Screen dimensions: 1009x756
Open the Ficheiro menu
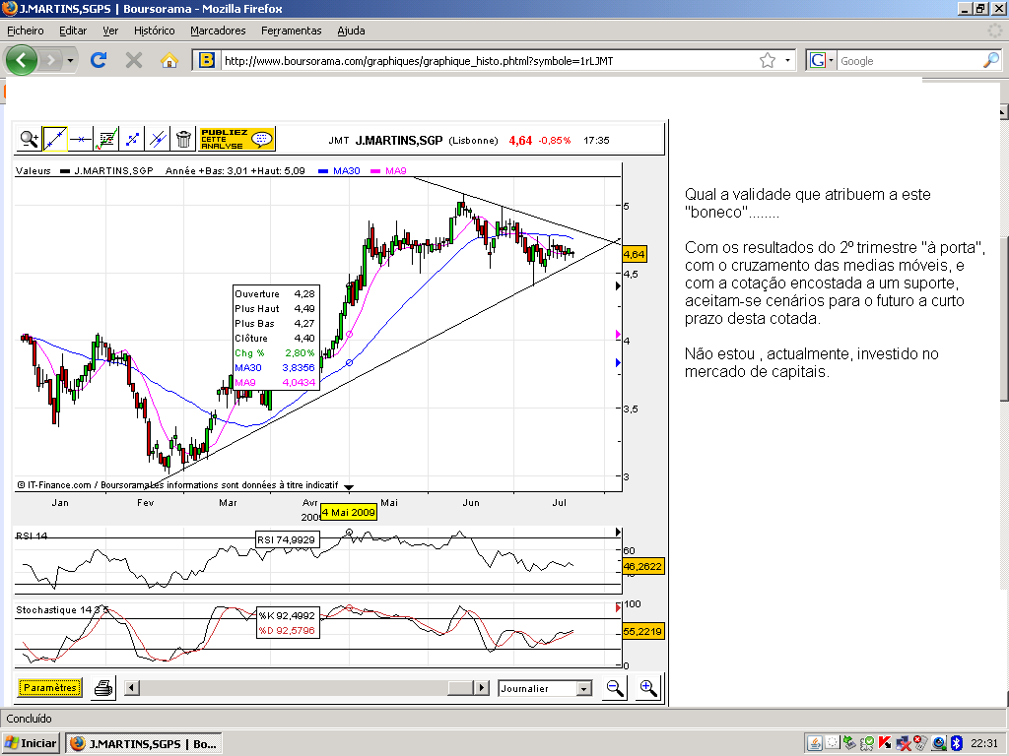pyautogui.click(x=25, y=31)
